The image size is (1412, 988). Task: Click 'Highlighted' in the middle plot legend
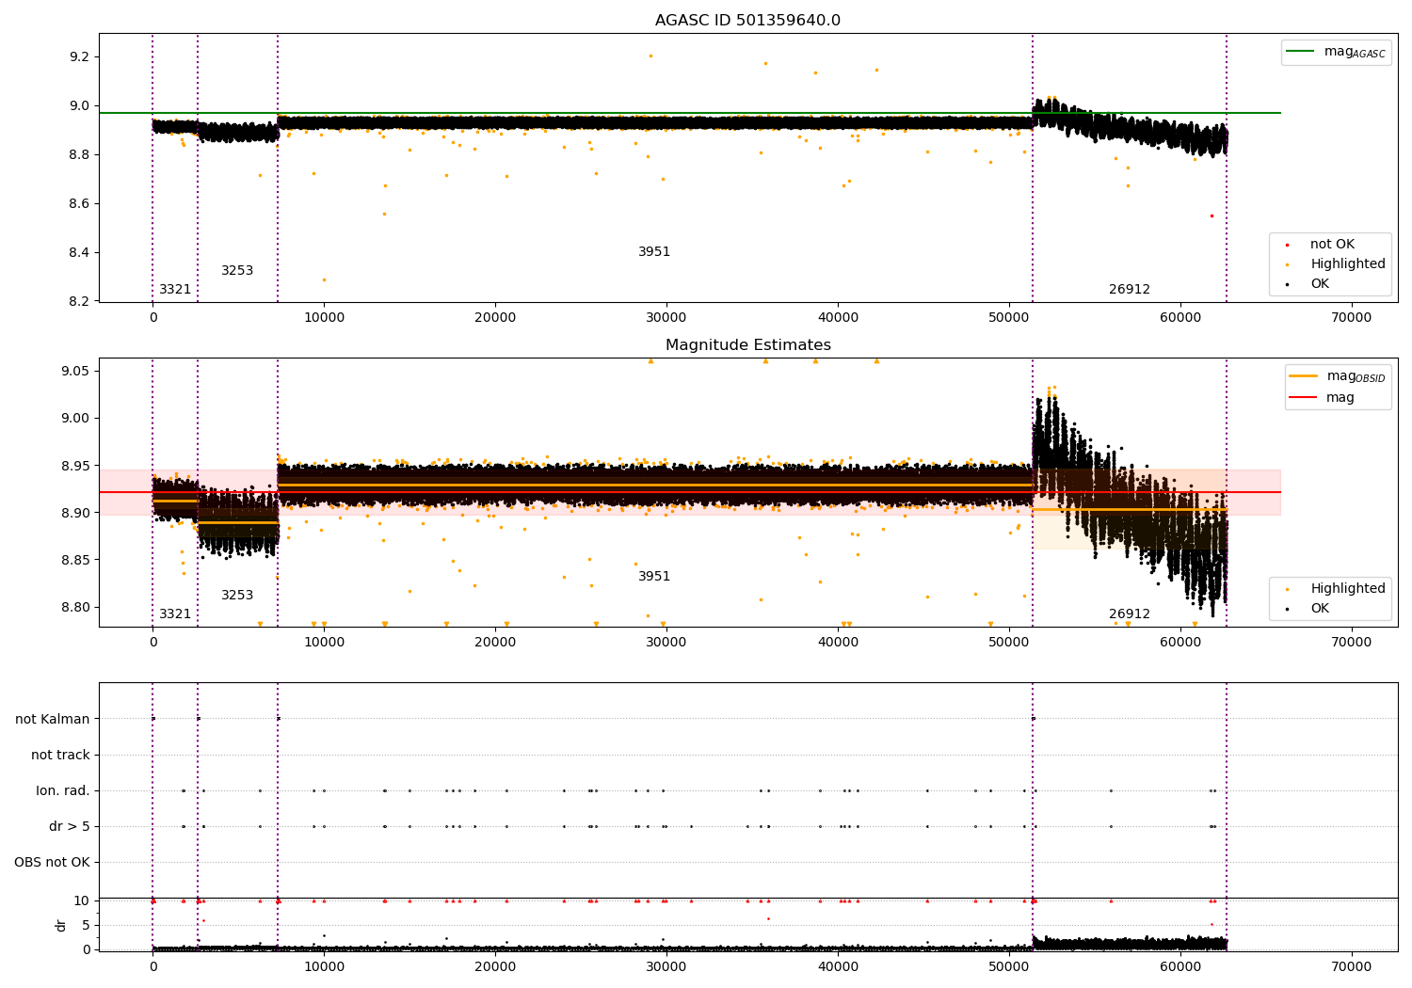click(1348, 589)
